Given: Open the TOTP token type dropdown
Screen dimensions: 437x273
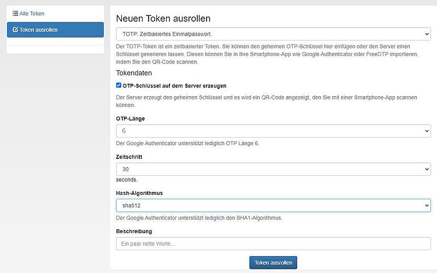Looking at the screenshot, I should point(273,34).
